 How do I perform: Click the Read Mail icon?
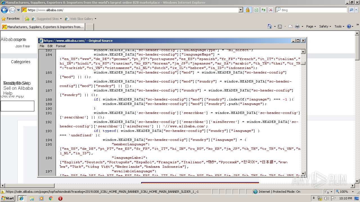tap(291, 26)
